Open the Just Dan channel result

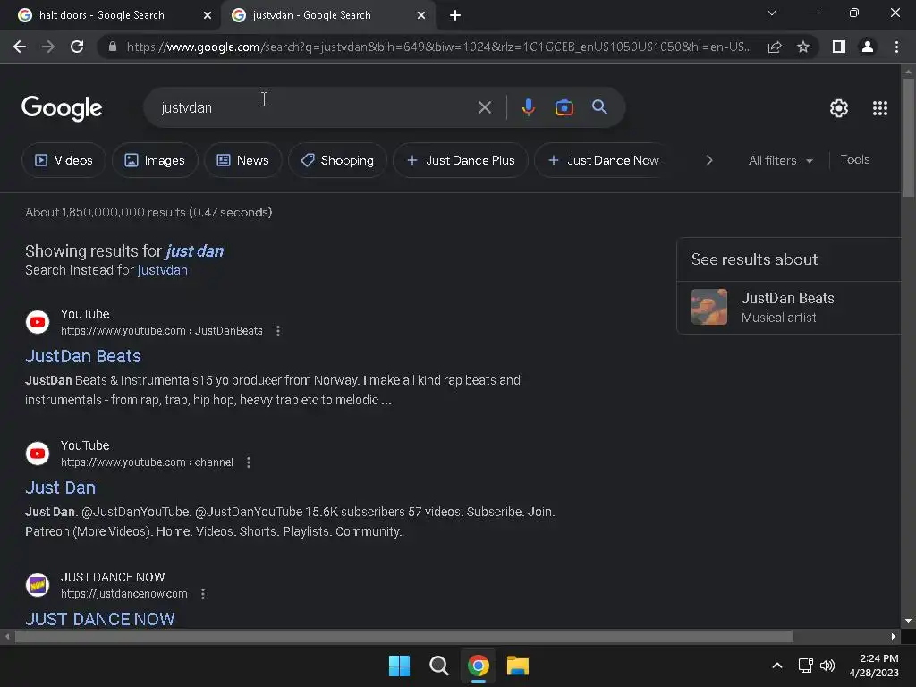(x=60, y=488)
